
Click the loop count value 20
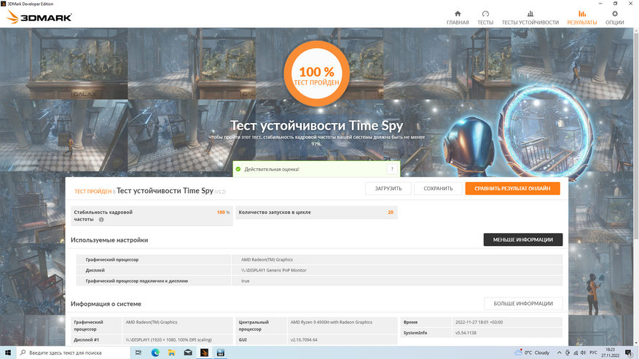(391, 213)
